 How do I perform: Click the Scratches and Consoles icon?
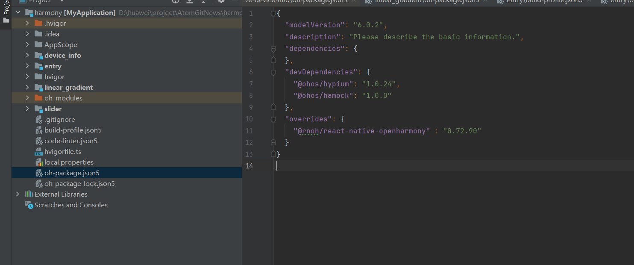click(29, 205)
